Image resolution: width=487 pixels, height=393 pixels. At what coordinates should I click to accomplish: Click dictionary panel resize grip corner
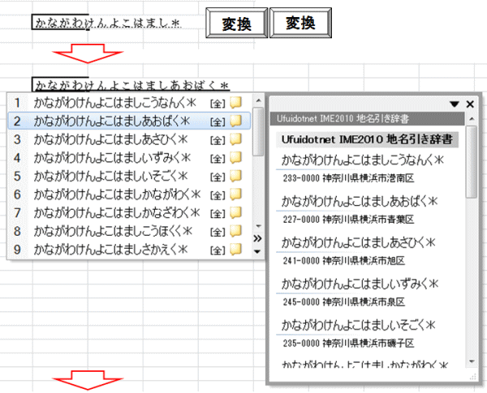(473, 377)
